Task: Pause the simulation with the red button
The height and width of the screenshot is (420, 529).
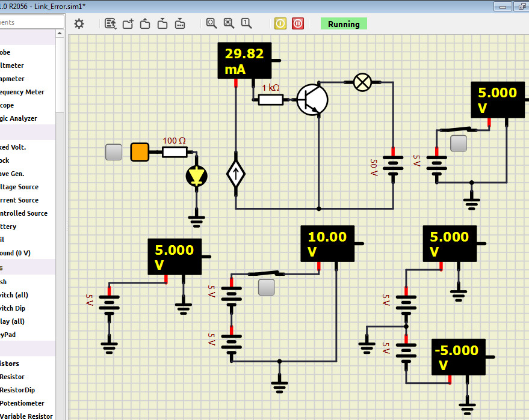Action: 298,24
